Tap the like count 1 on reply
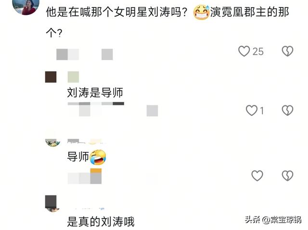Image resolution: width=308 pixels, height=230 pixels. [262, 111]
